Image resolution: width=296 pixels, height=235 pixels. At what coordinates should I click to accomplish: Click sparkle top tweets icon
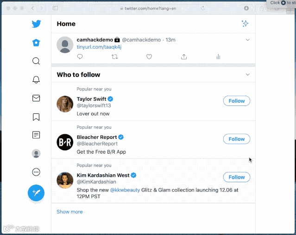click(x=245, y=24)
